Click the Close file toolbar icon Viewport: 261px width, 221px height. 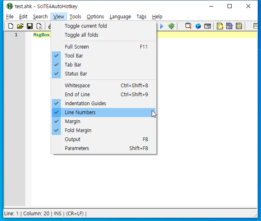click(39, 26)
